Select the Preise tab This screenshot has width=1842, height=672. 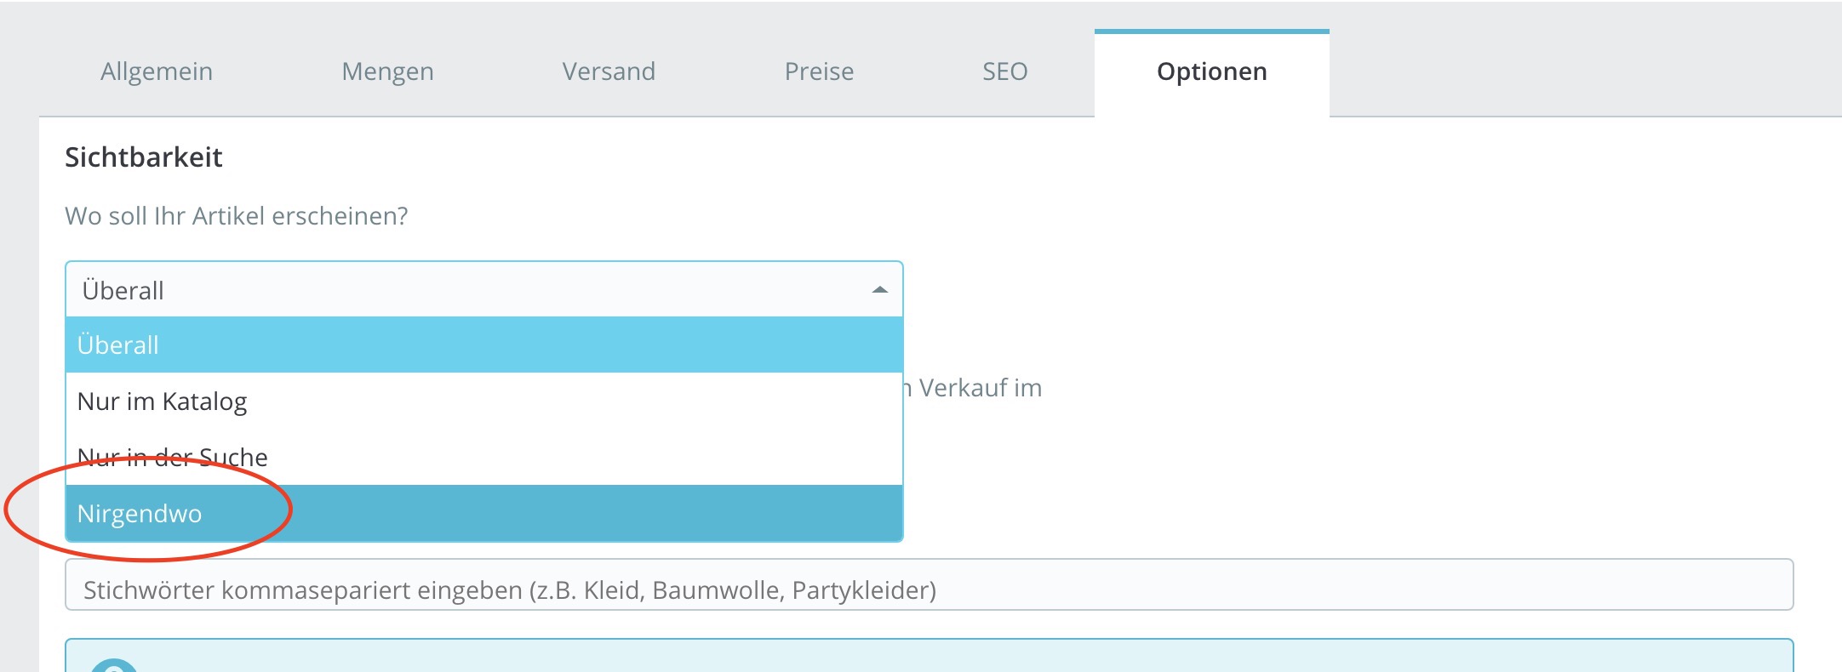point(819,71)
